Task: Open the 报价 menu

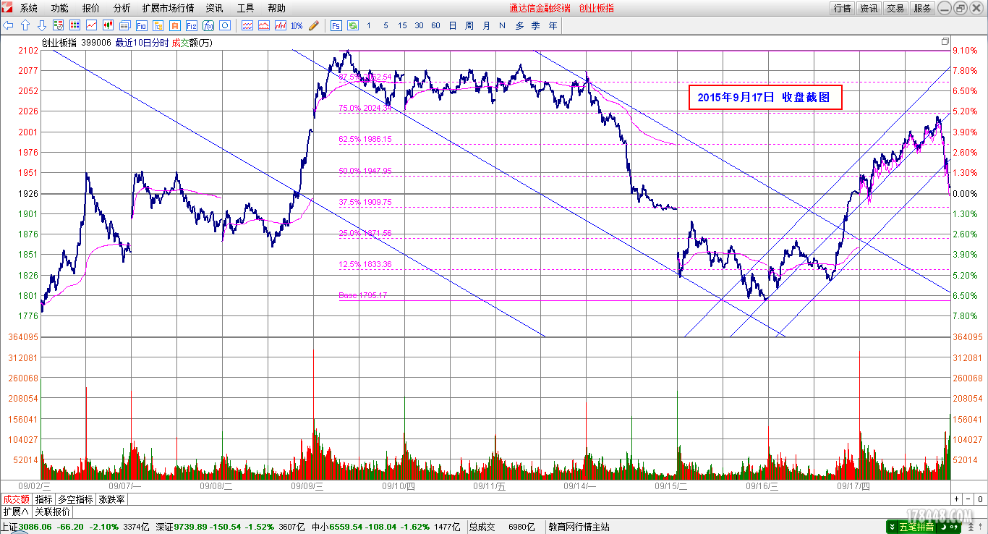Action: point(91,8)
